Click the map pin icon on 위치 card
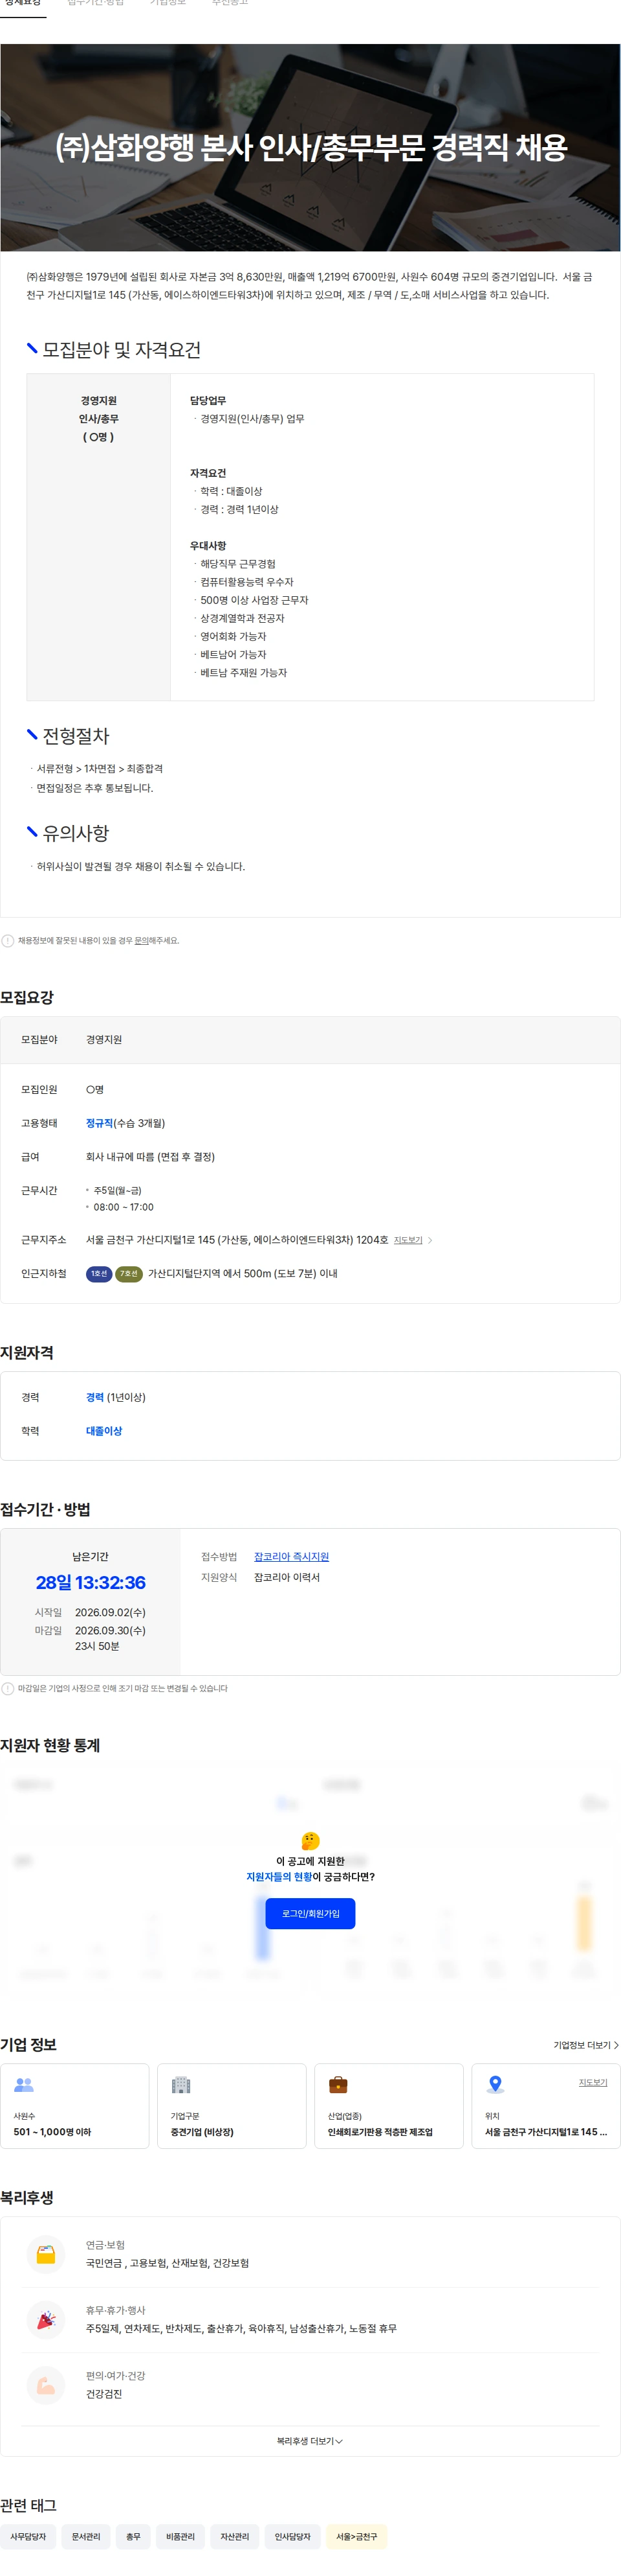The width and height of the screenshot is (621, 2576). pyautogui.click(x=494, y=2084)
